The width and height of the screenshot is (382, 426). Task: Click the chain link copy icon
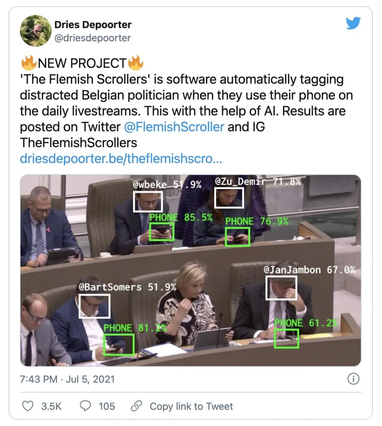(136, 406)
